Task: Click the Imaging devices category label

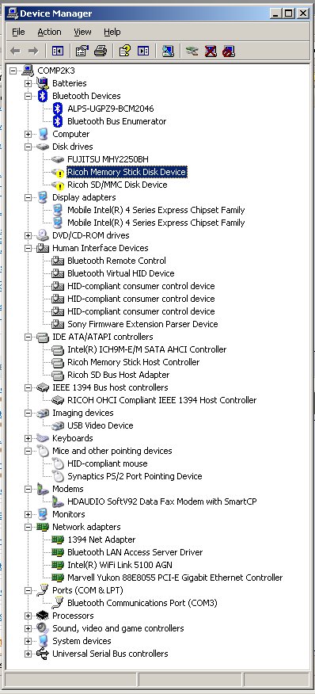Action: (x=83, y=413)
